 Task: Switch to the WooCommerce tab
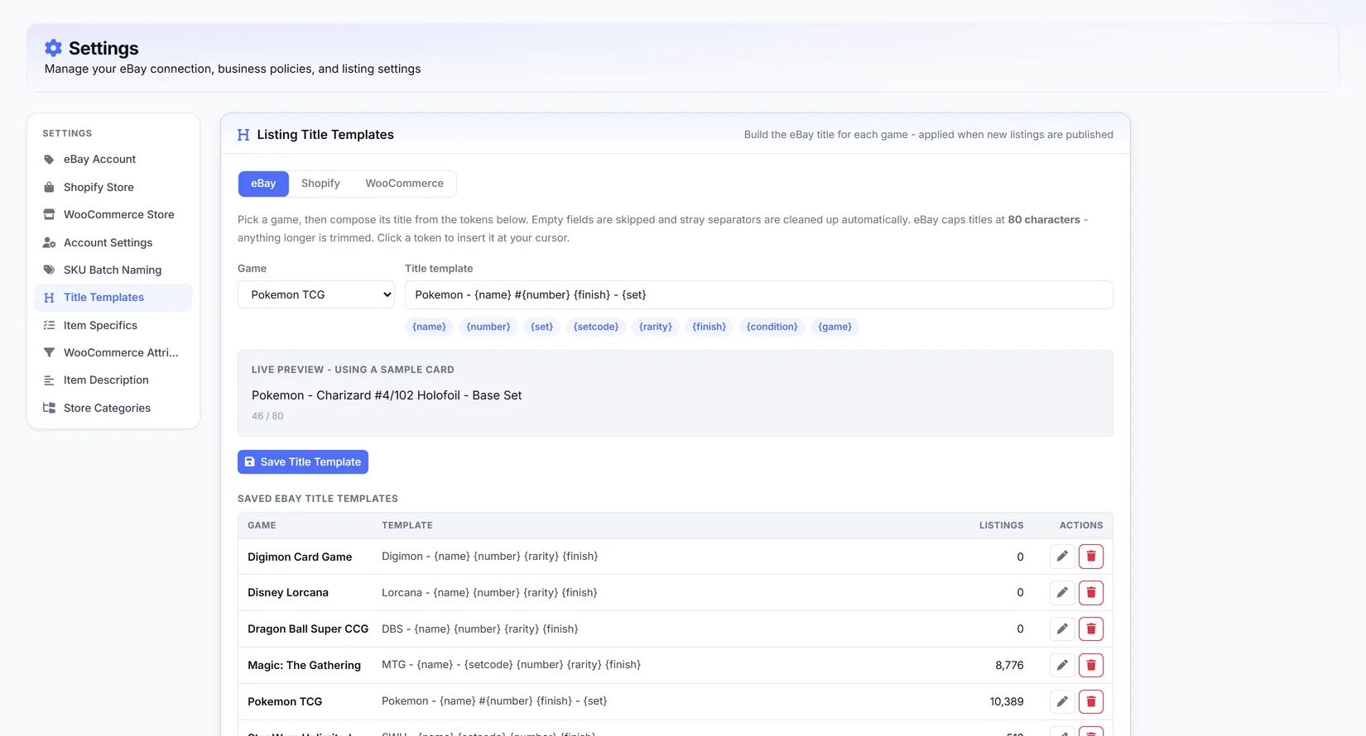pyautogui.click(x=405, y=184)
